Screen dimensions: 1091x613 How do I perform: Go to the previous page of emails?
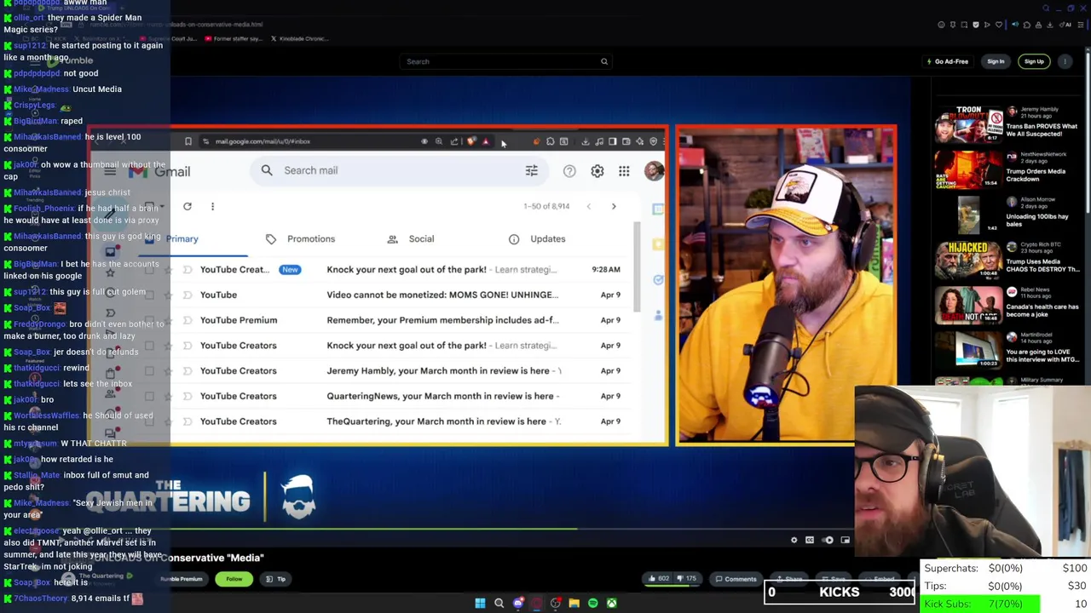click(588, 206)
